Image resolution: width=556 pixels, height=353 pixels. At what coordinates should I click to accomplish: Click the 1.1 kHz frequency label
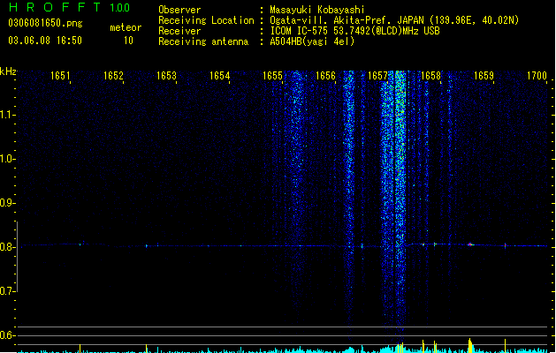coord(7,115)
